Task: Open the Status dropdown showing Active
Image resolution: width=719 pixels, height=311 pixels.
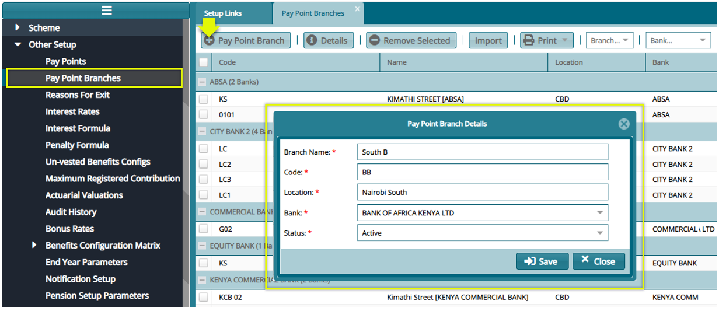Action: tap(599, 233)
